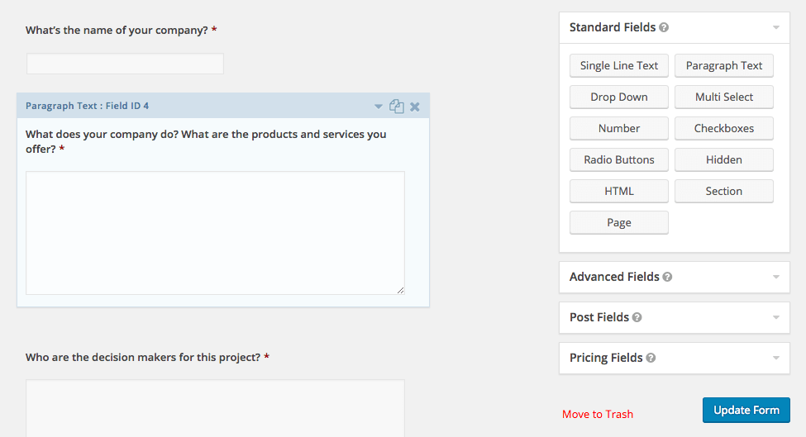806x437 pixels.
Task: Add a Radio Buttons field
Action: pyautogui.click(x=619, y=159)
